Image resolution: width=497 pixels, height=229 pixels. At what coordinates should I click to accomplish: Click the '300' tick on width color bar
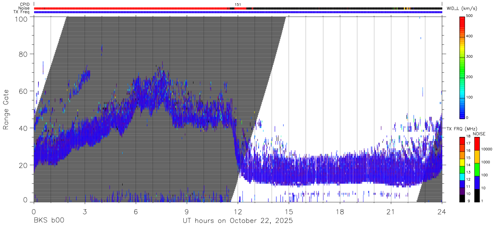tap(470, 57)
